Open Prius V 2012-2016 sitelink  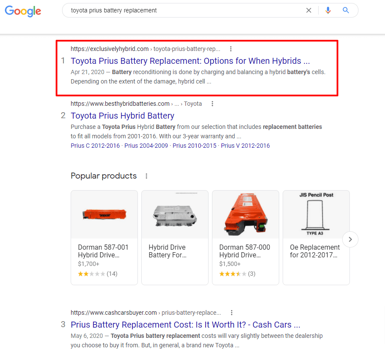pyautogui.click(x=245, y=146)
